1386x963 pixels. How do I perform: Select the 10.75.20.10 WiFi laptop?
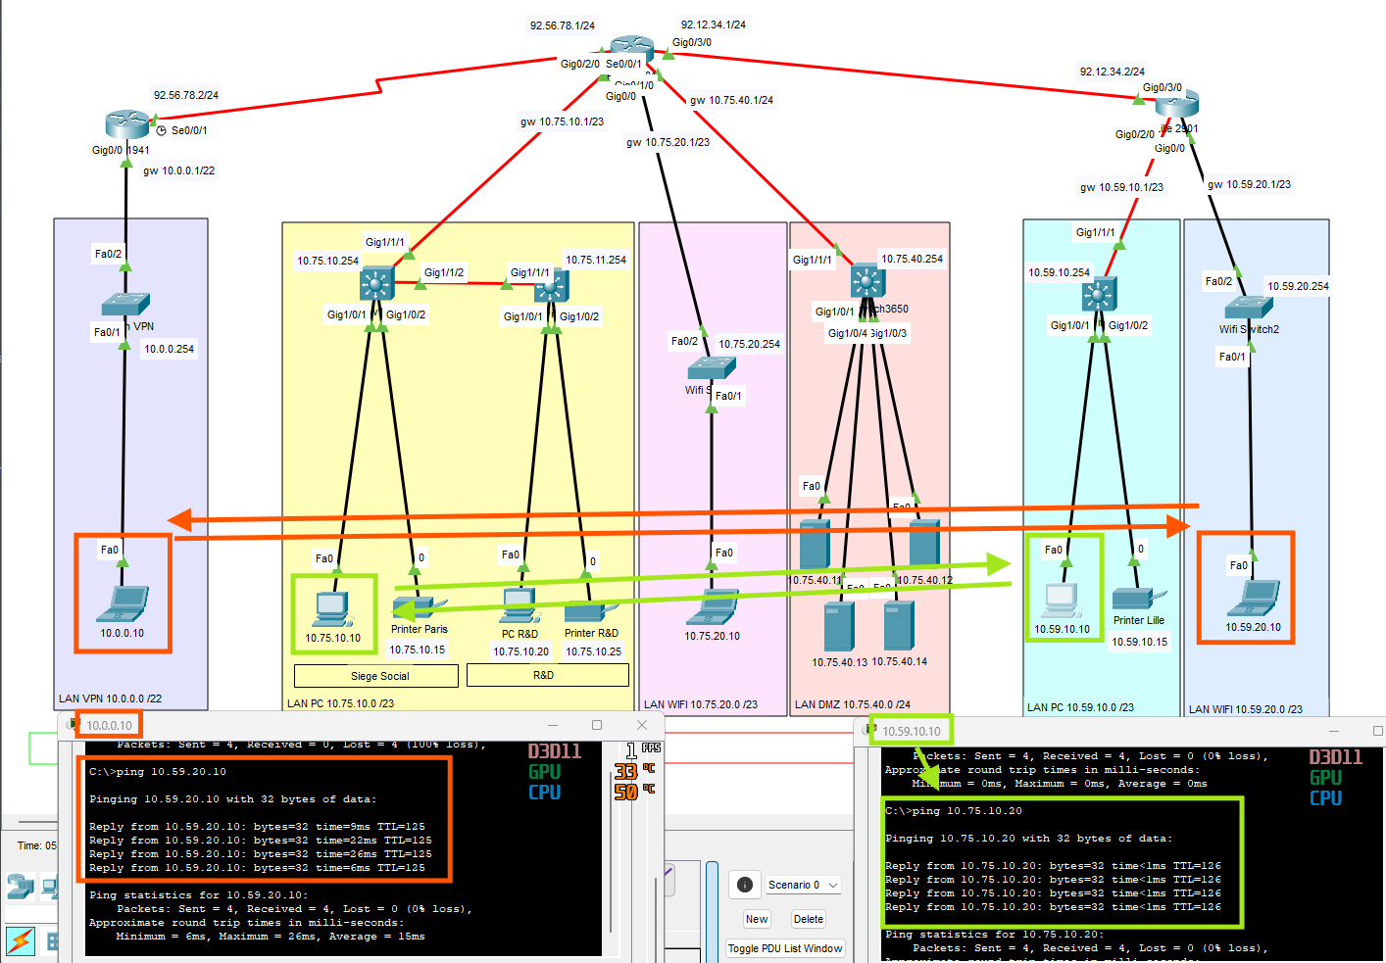(713, 607)
